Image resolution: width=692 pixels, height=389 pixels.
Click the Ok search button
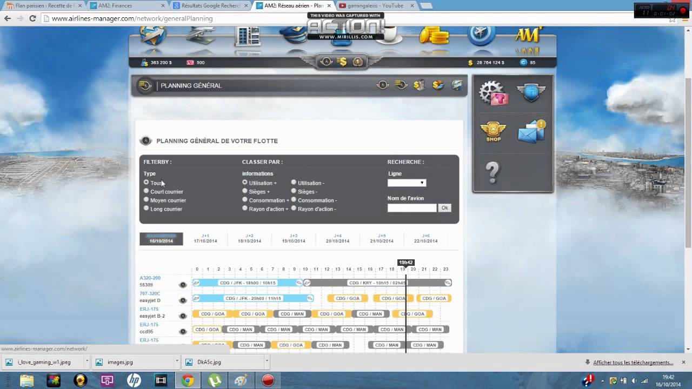444,207
